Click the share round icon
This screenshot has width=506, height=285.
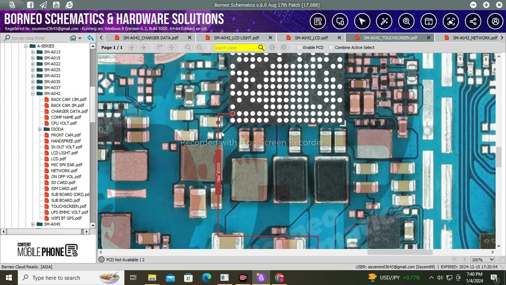click(x=473, y=22)
